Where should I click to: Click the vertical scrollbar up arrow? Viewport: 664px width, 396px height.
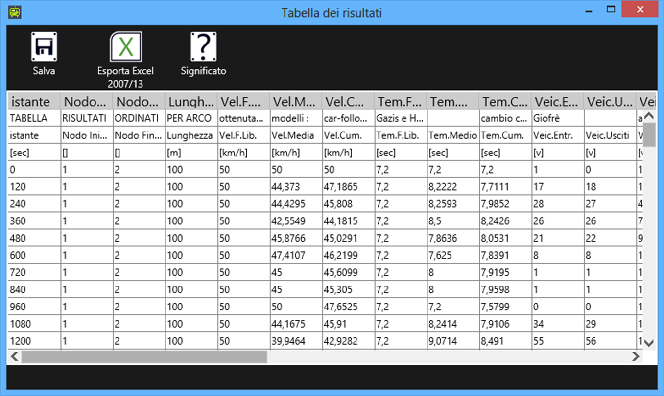click(649, 116)
